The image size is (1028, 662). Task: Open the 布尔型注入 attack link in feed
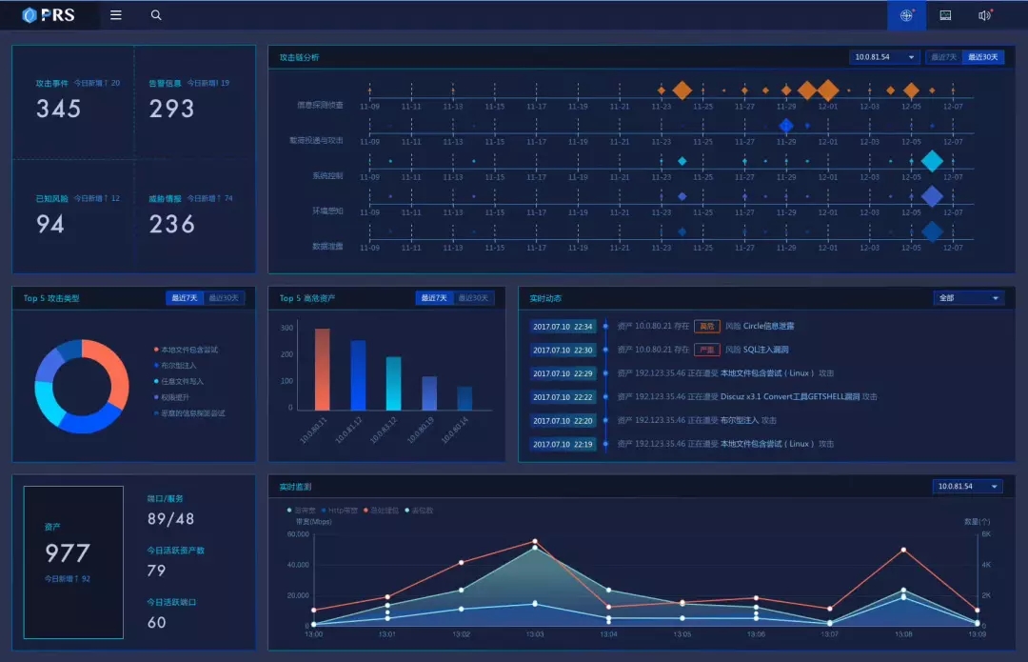(740, 421)
